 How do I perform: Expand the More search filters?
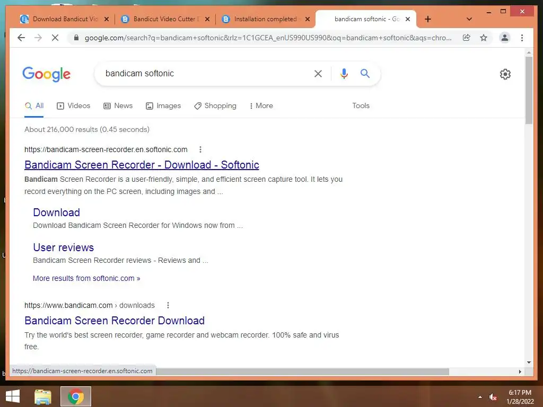261,106
